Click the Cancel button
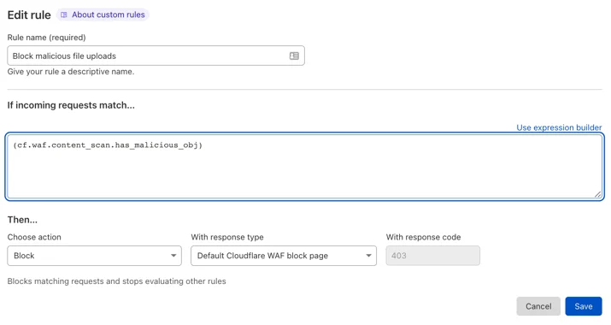 coord(538,306)
